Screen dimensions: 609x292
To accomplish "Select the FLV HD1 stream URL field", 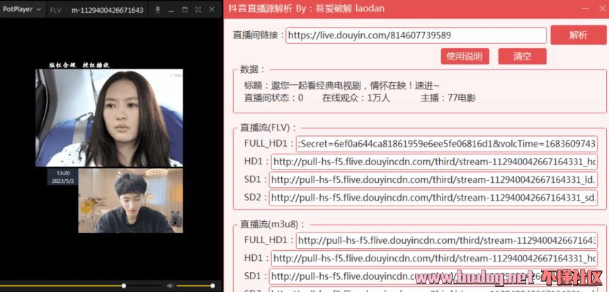I will (x=435, y=162).
